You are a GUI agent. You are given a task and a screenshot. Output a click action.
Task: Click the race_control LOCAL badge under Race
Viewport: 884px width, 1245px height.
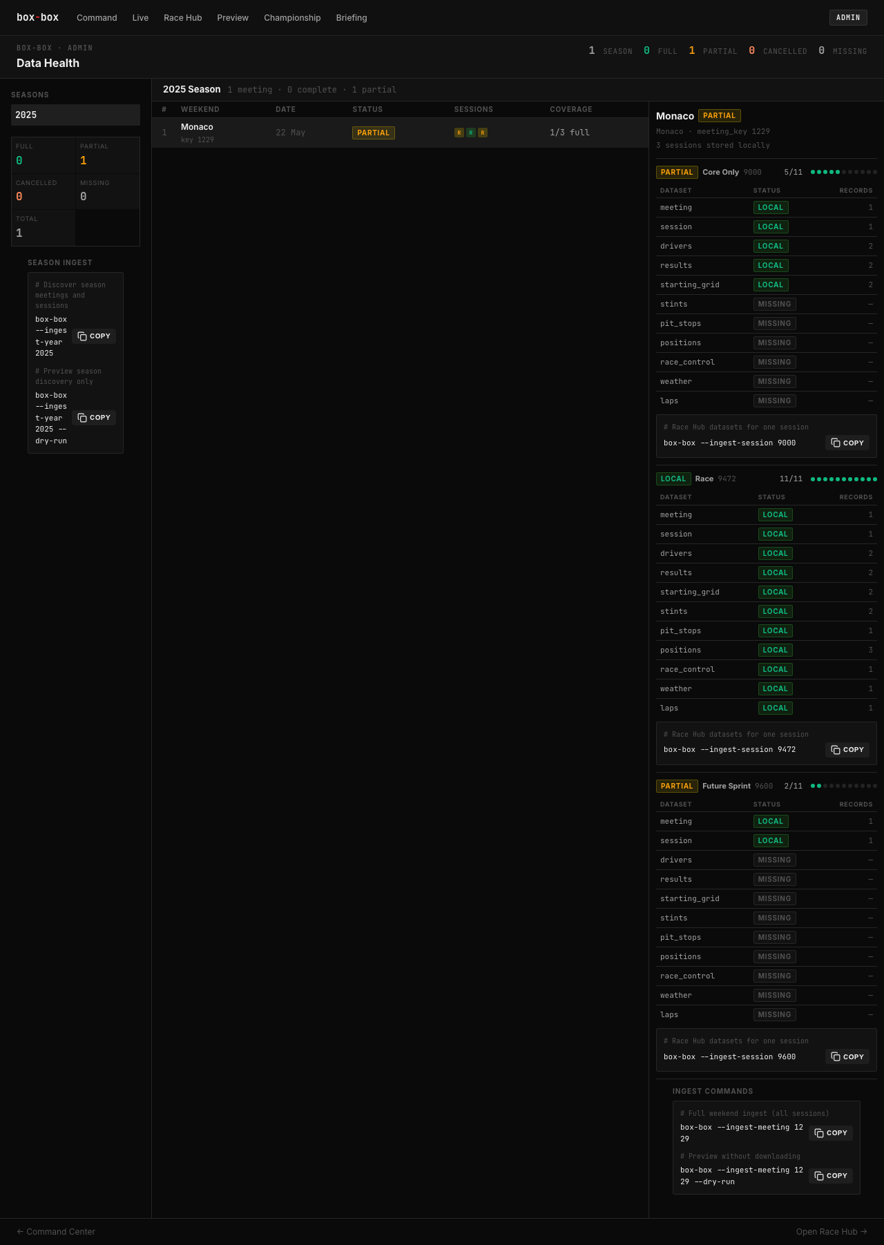click(x=775, y=670)
